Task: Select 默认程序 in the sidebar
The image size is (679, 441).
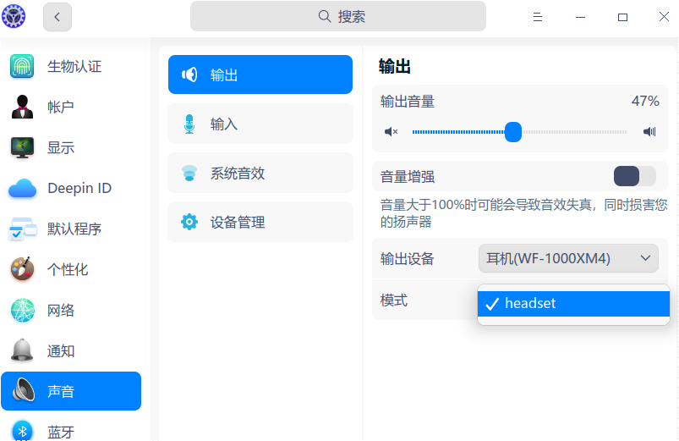Action: point(71,229)
